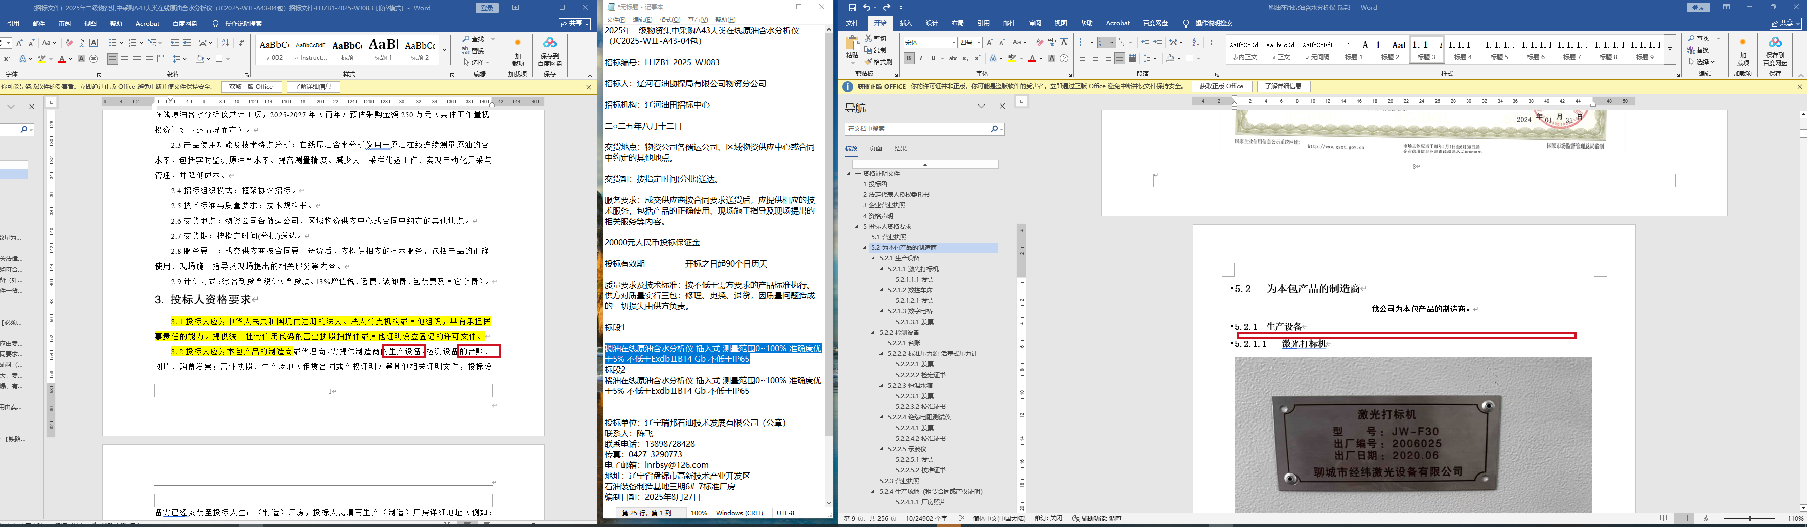Click paragraph-marks icon in right Word ribbon
Image resolution: width=1807 pixels, height=527 pixels.
coord(1212,43)
